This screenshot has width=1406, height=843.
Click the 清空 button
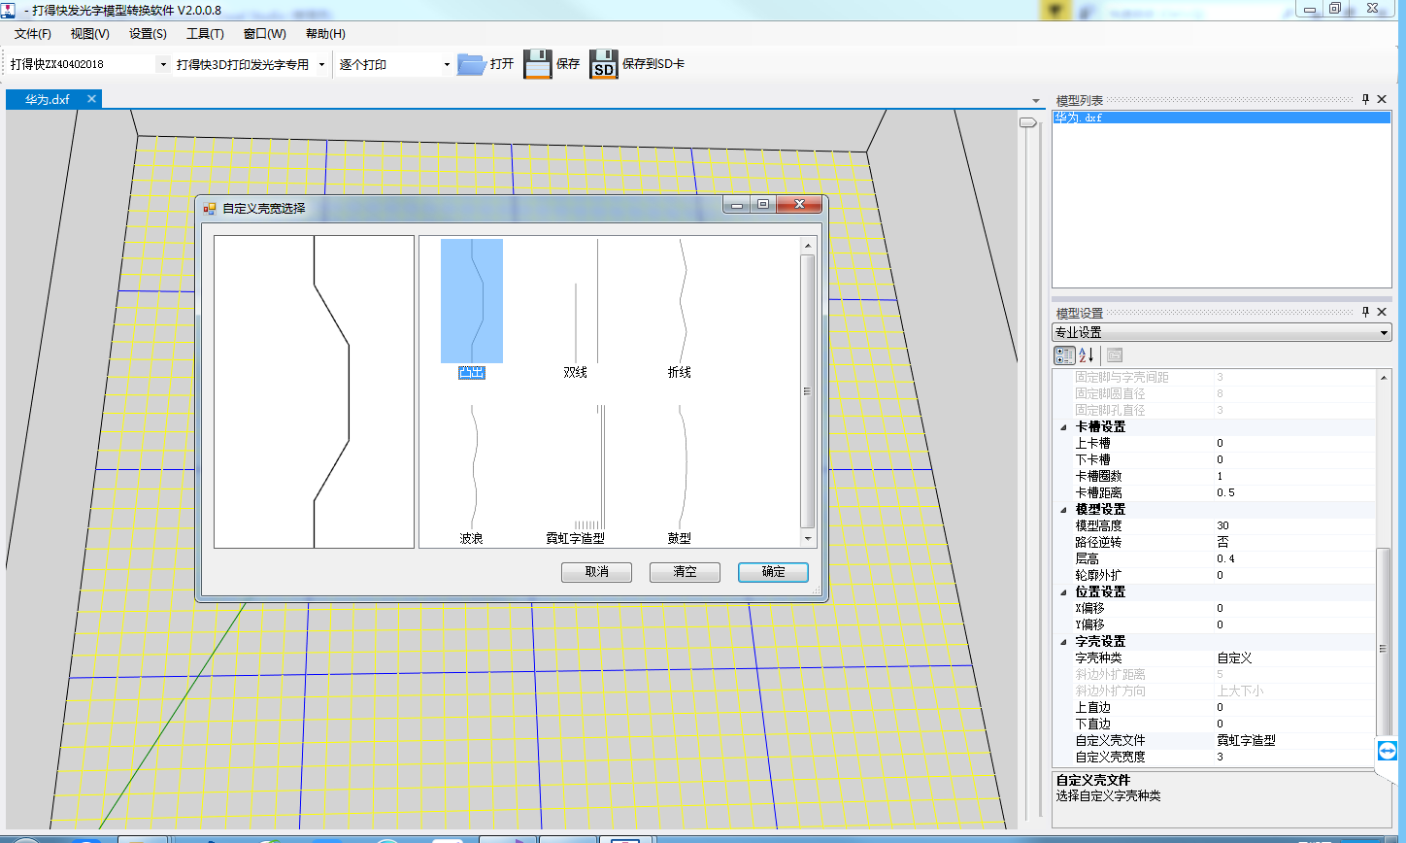pos(685,572)
